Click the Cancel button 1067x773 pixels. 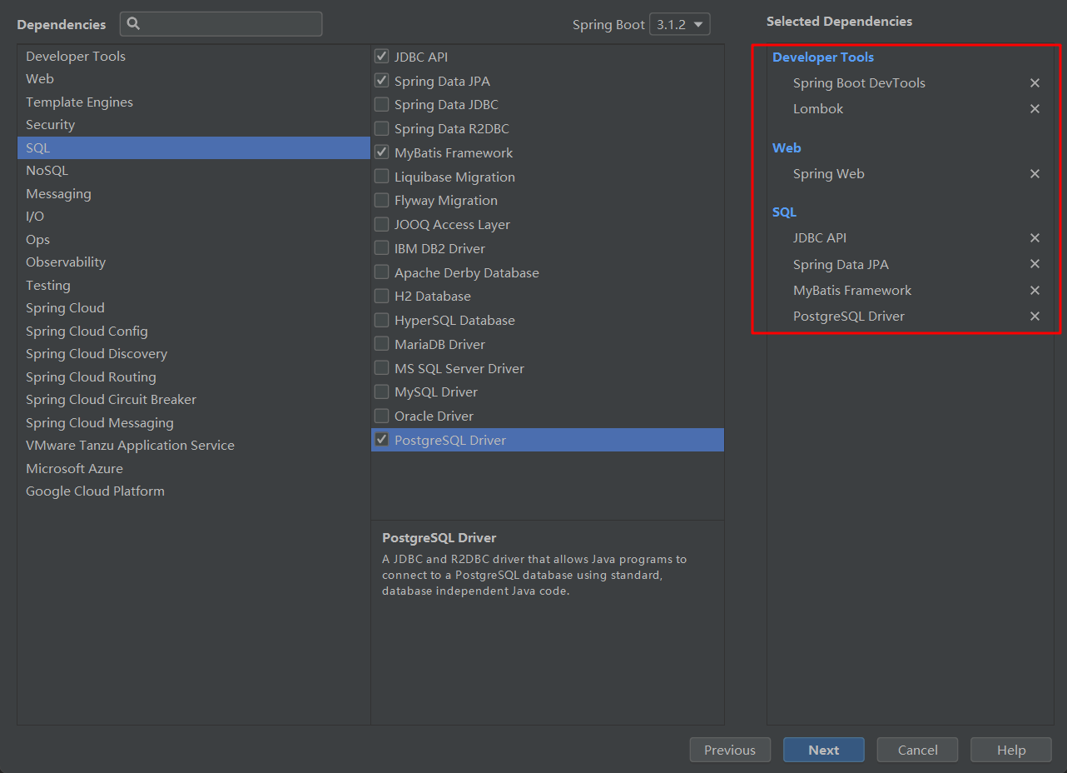(918, 750)
